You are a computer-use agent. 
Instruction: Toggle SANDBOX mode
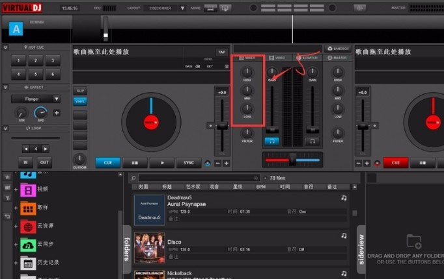click(x=338, y=49)
